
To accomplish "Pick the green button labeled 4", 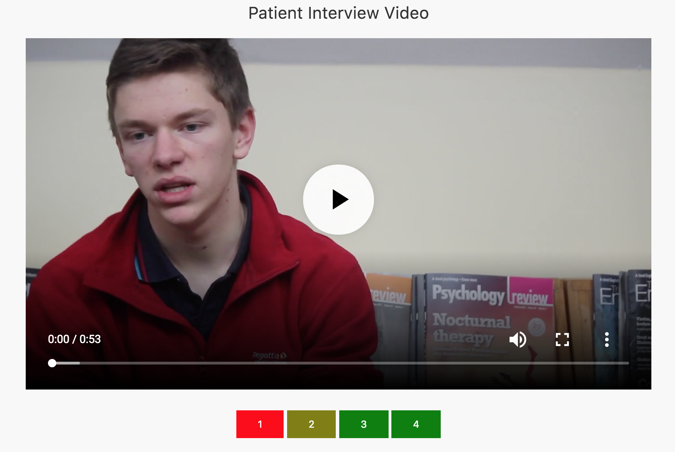I will [416, 424].
